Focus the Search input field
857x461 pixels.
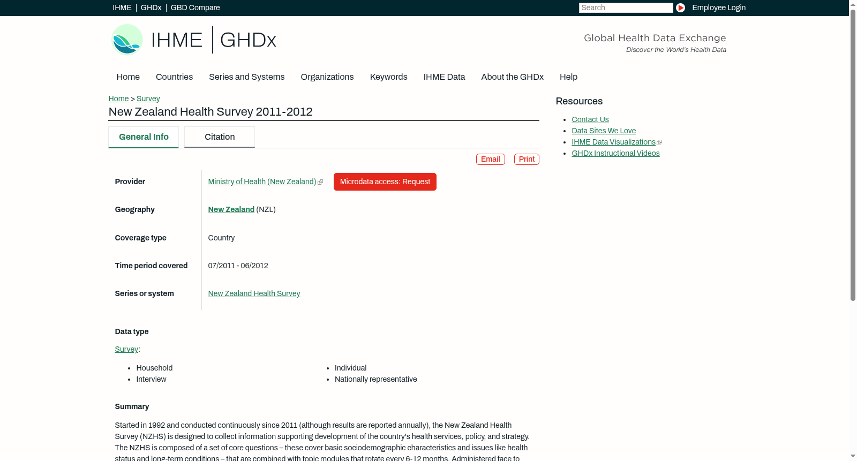coord(626,7)
